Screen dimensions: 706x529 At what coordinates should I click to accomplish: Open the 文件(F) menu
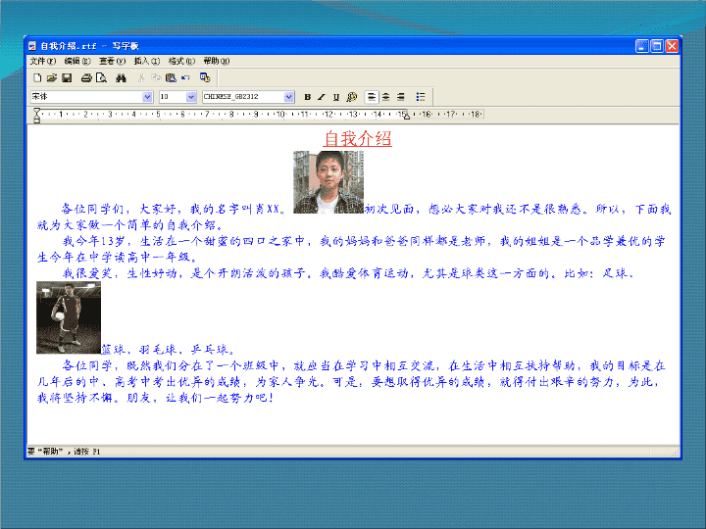click(x=43, y=61)
